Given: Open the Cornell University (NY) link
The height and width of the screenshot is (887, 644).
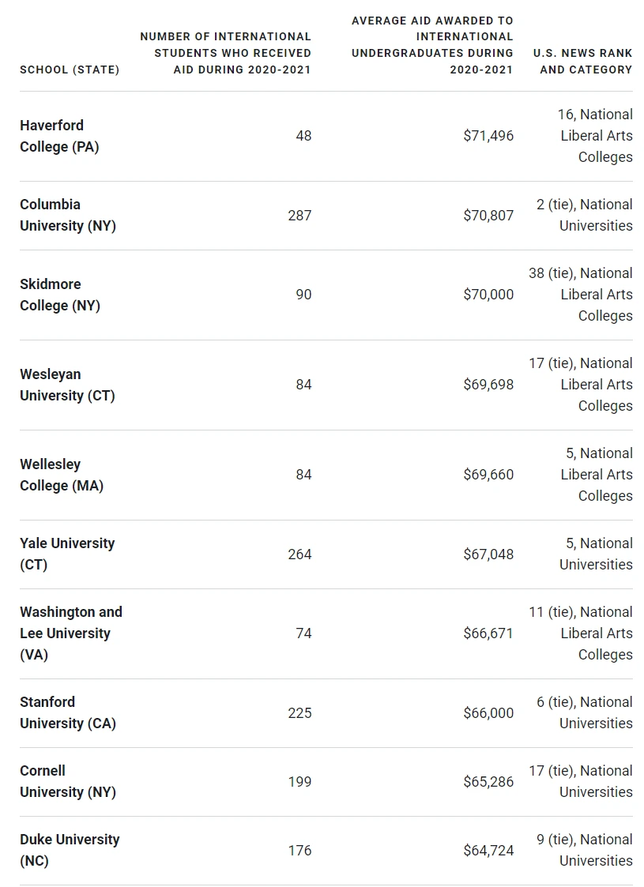Looking at the screenshot, I should tap(68, 781).
